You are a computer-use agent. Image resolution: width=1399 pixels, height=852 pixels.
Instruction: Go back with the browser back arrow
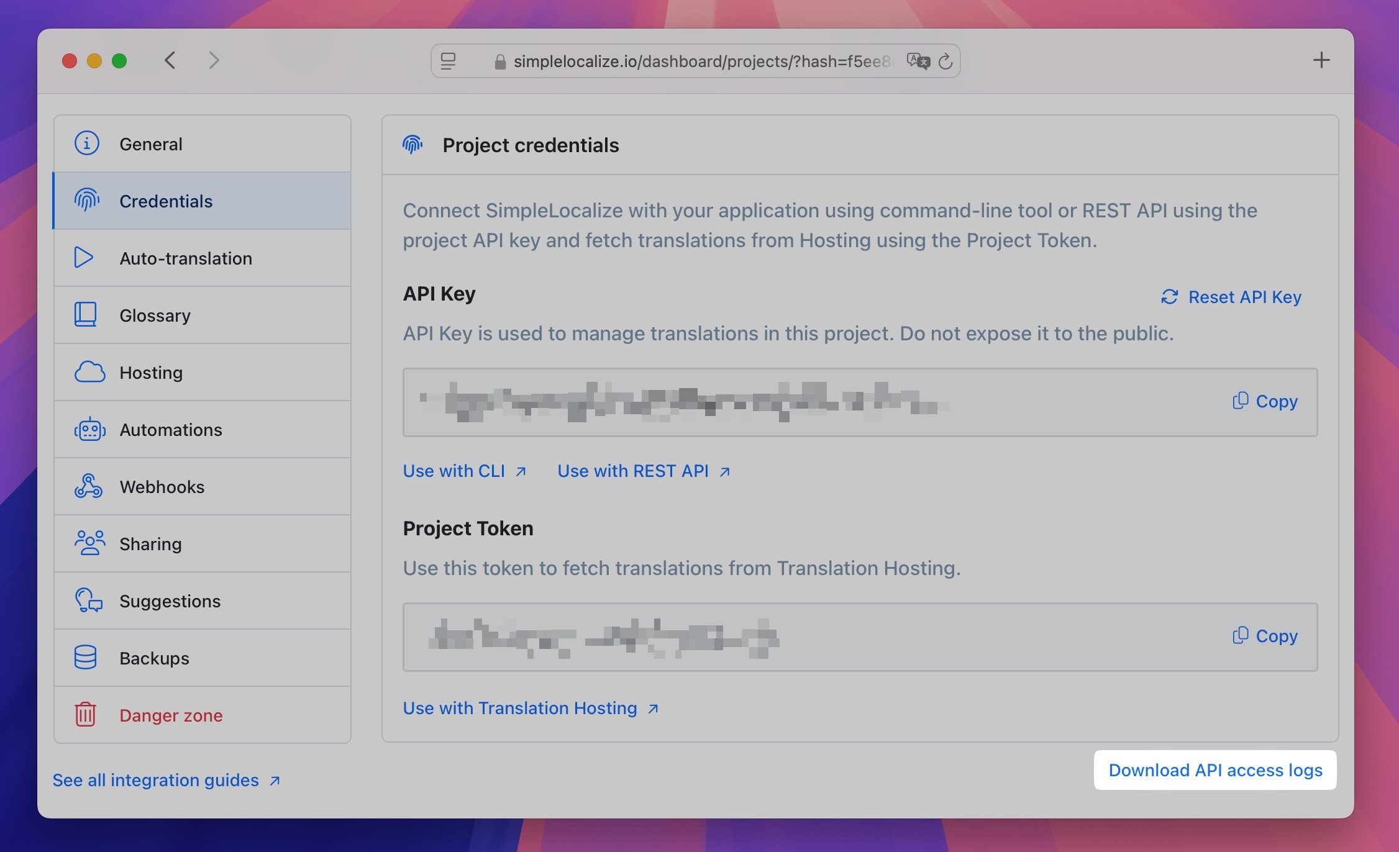coord(170,60)
